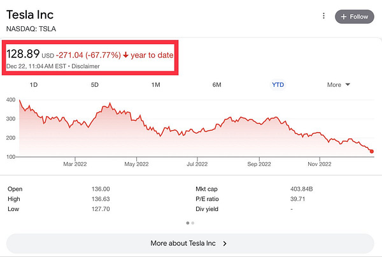Choose the YTD chart range
Image resolution: width=382 pixels, height=257 pixels.
tap(278, 85)
